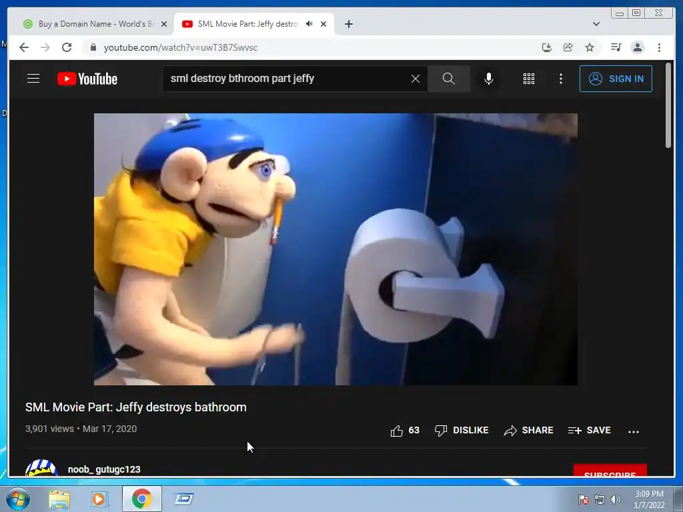This screenshot has height=512, width=683.
Task: Open the YouTube hamburger guide menu
Action: pos(33,79)
